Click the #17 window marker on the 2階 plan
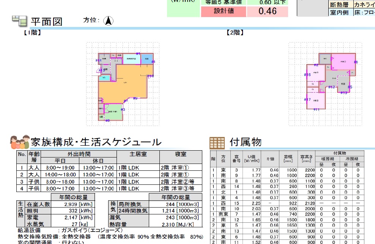 coord(307,99)
